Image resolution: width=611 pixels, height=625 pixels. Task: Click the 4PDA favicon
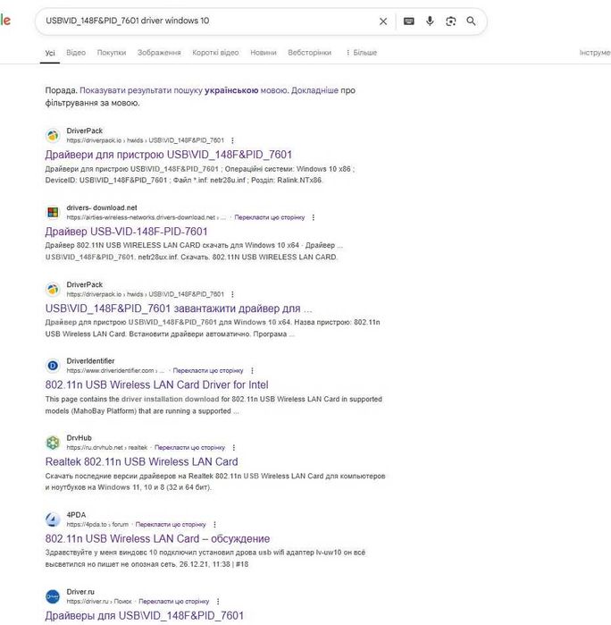pyautogui.click(x=53, y=519)
